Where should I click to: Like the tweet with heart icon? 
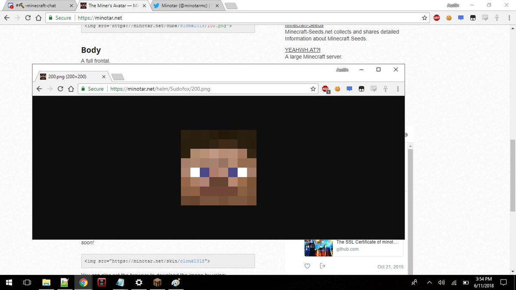tap(307, 266)
